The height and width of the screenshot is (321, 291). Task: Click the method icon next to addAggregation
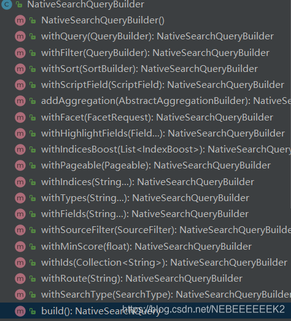[x=20, y=101]
